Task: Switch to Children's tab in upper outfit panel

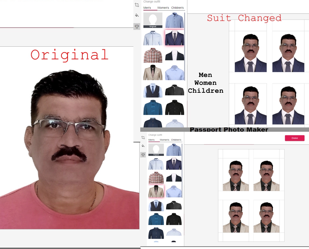Action: click(x=177, y=8)
